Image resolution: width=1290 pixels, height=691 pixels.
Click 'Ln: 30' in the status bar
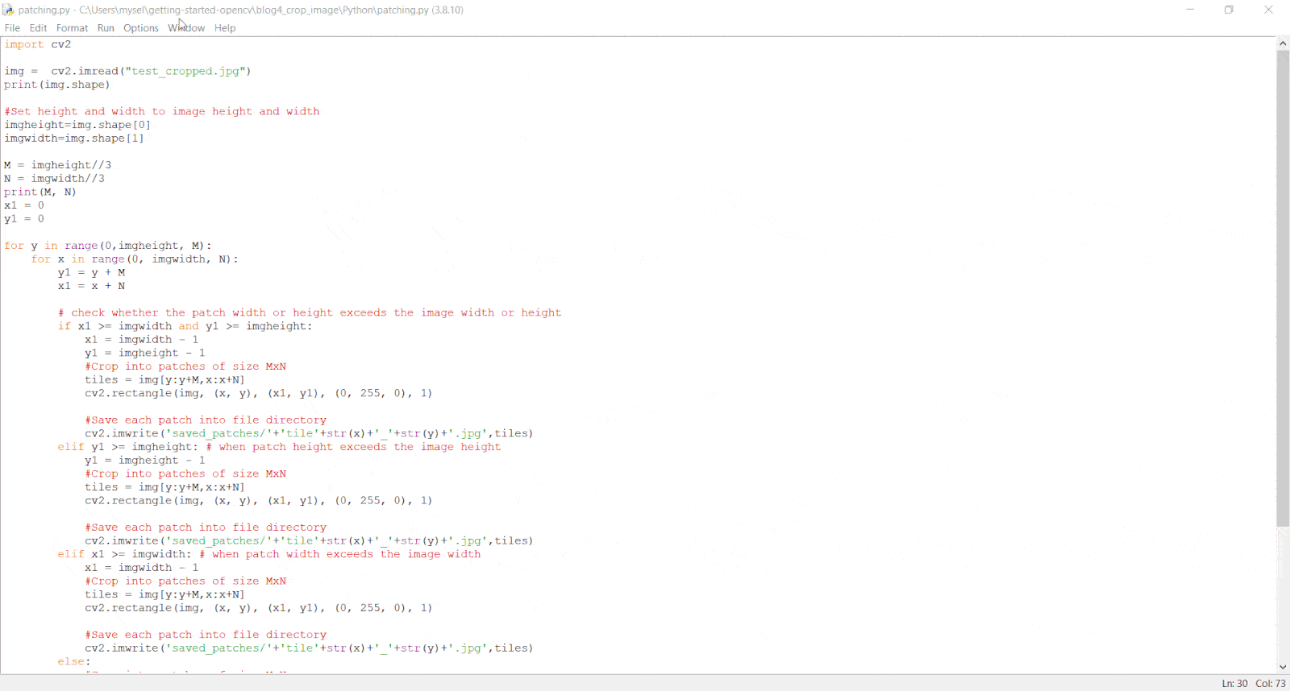[1234, 684]
